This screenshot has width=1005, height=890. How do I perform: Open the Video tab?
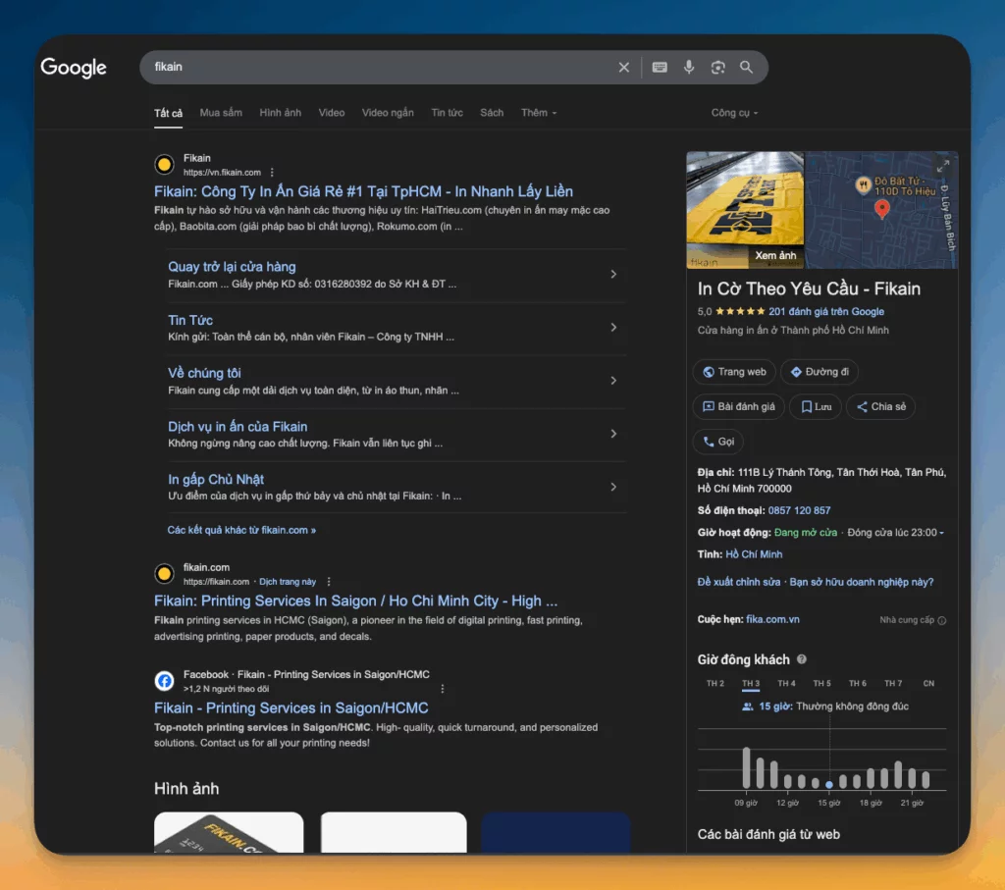coord(332,113)
